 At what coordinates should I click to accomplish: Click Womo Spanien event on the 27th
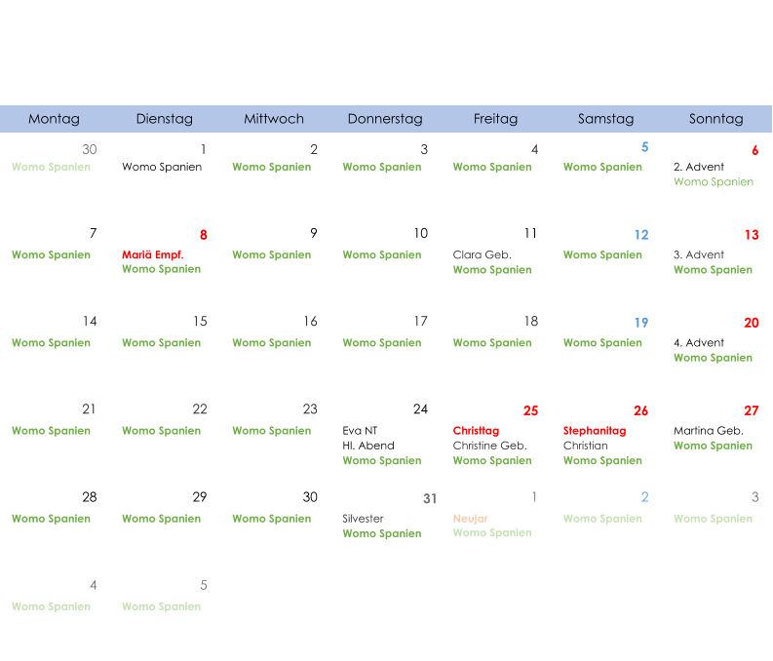(713, 446)
